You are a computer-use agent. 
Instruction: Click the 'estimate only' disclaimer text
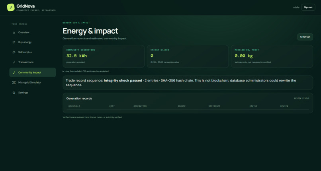click(x=252, y=62)
